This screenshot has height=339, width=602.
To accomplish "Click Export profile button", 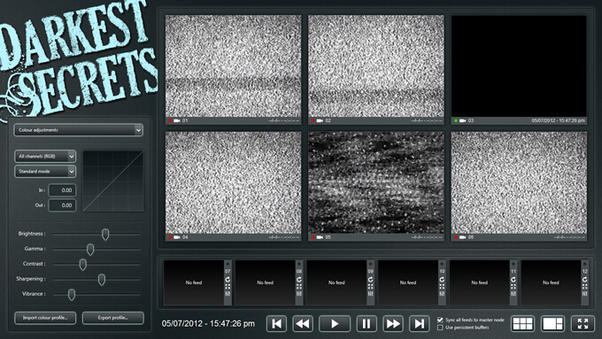I will (x=113, y=318).
